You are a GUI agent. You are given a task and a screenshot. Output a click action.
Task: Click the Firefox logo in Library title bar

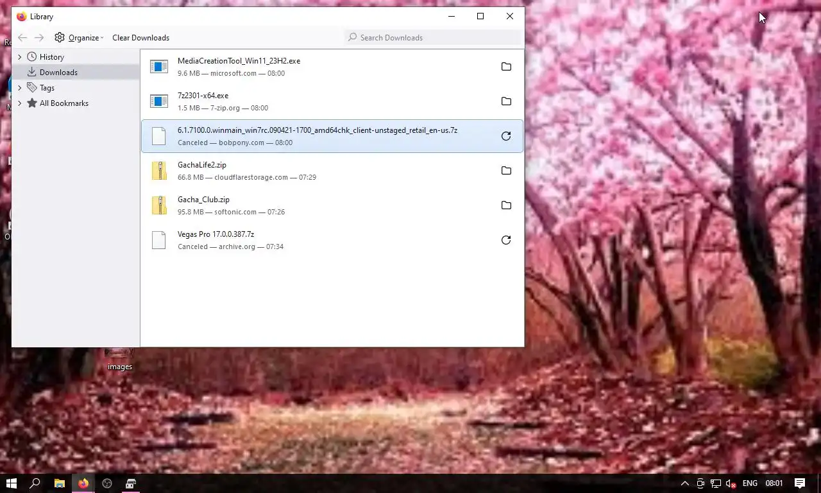coord(21,17)
